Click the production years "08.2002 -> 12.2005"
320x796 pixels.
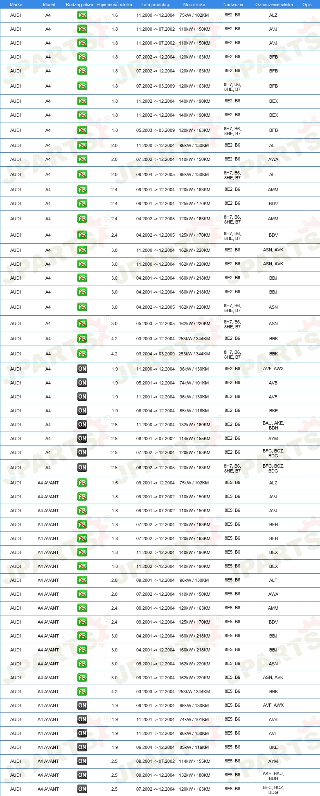click(155, 468)
